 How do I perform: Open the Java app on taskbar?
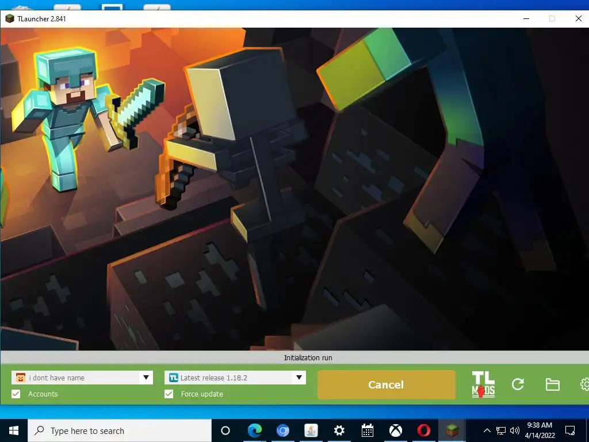tap(311, 430)
